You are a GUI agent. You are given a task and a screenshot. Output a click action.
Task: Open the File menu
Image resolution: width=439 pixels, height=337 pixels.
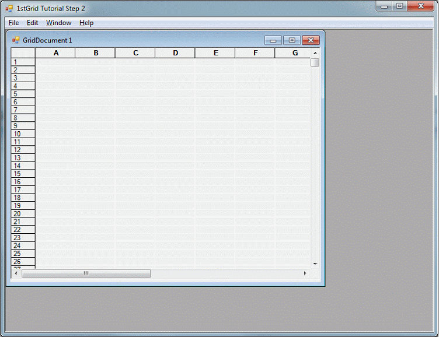pos(14,23)
